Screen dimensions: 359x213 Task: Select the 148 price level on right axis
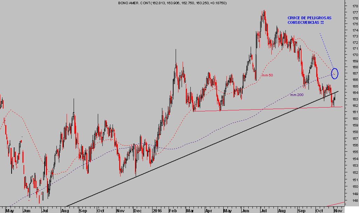point(355,200)
